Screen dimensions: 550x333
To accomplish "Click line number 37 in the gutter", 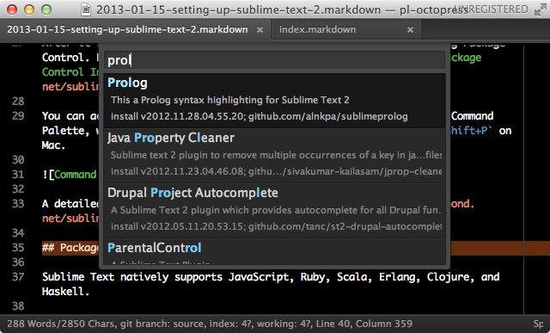I will point(18,277).
